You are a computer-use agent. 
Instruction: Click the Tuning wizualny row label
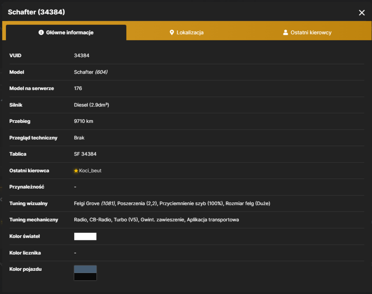pos(28,203)
